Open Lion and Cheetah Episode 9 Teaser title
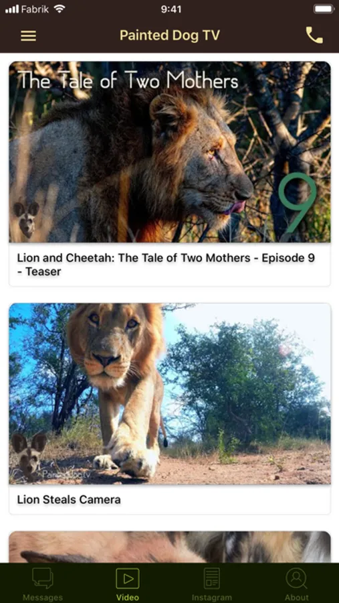 (166, 265)
